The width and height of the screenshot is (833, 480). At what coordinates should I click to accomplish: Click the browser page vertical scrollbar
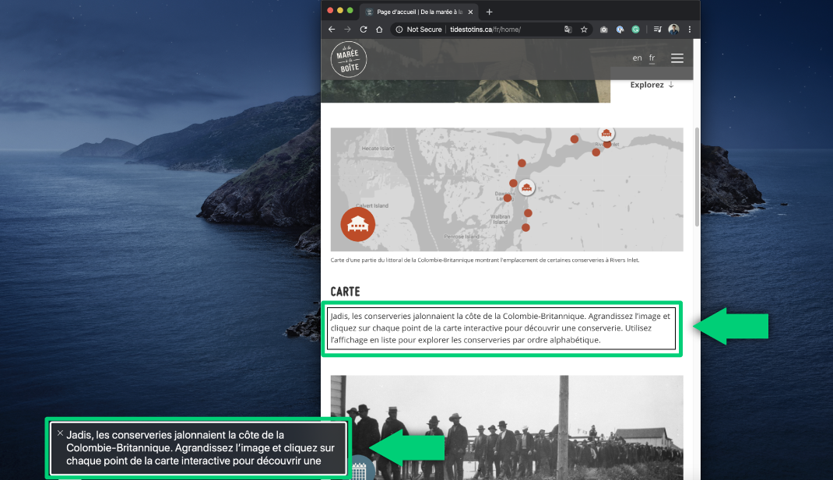(697, 177)
